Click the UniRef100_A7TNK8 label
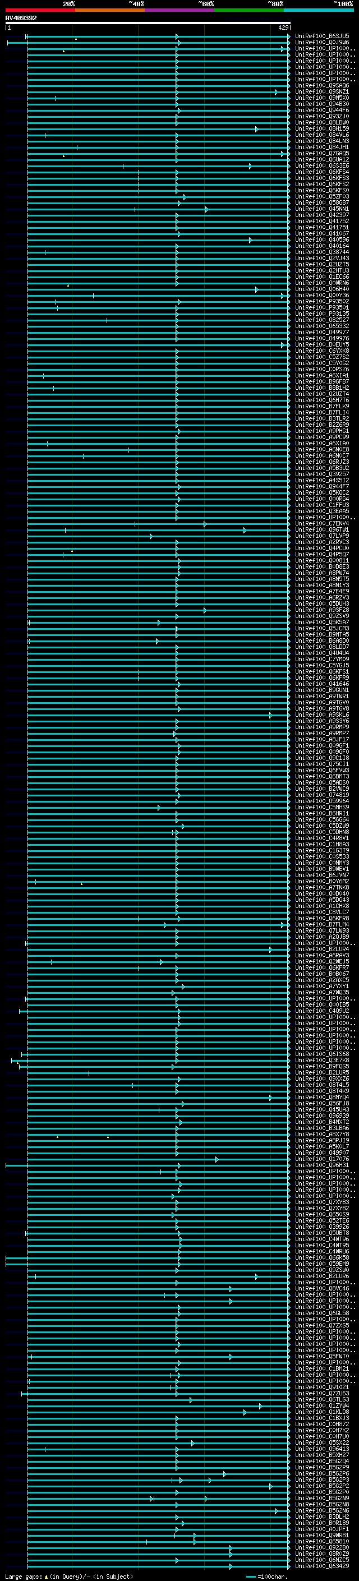The width and height of the screenshot is (359, 1581). tap(322, 888)
